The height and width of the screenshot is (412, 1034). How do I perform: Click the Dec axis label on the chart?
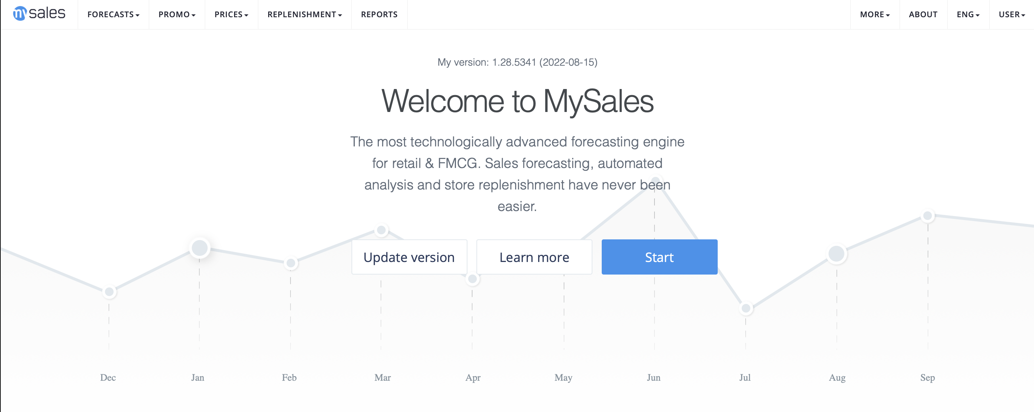click(108, 378)
